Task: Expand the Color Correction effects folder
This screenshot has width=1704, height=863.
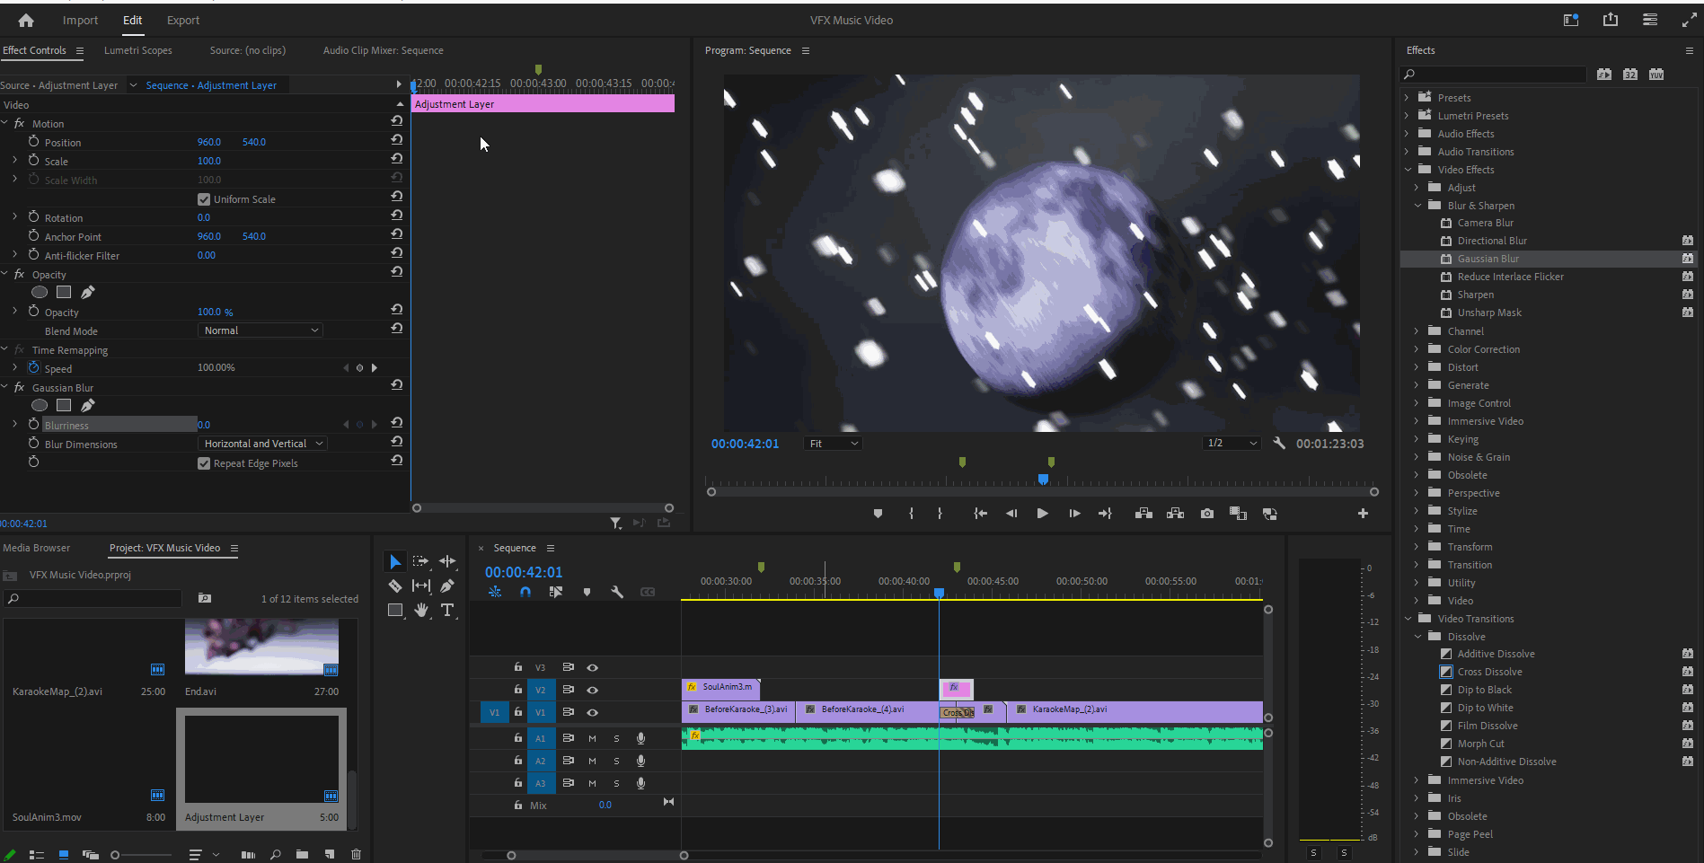Action: click(1417, 349)
